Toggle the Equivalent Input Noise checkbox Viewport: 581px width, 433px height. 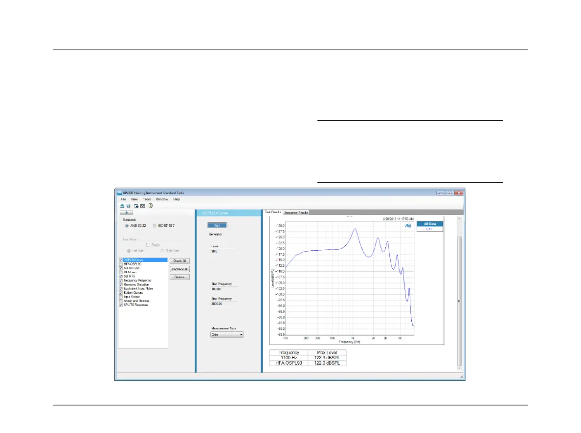tap(121, 288)
